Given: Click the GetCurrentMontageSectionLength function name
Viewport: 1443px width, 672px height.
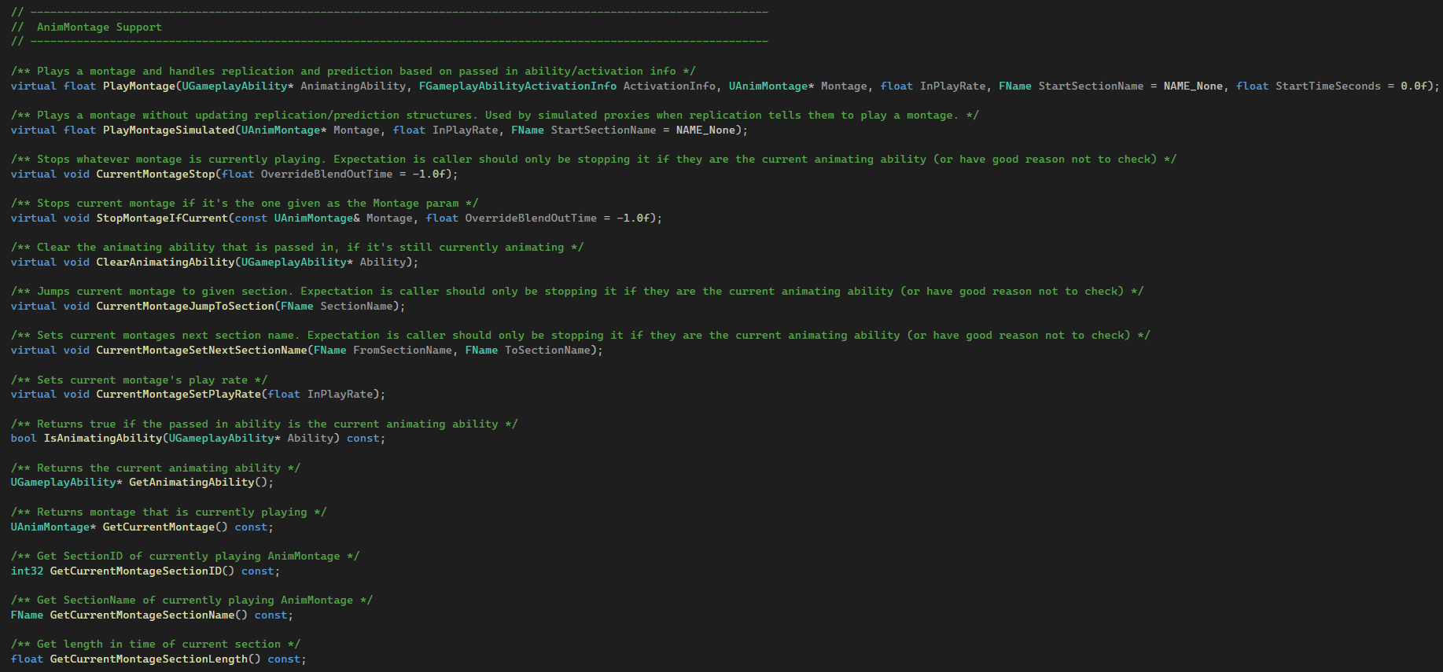Looking at the screenshot, I should pos(149,659).
